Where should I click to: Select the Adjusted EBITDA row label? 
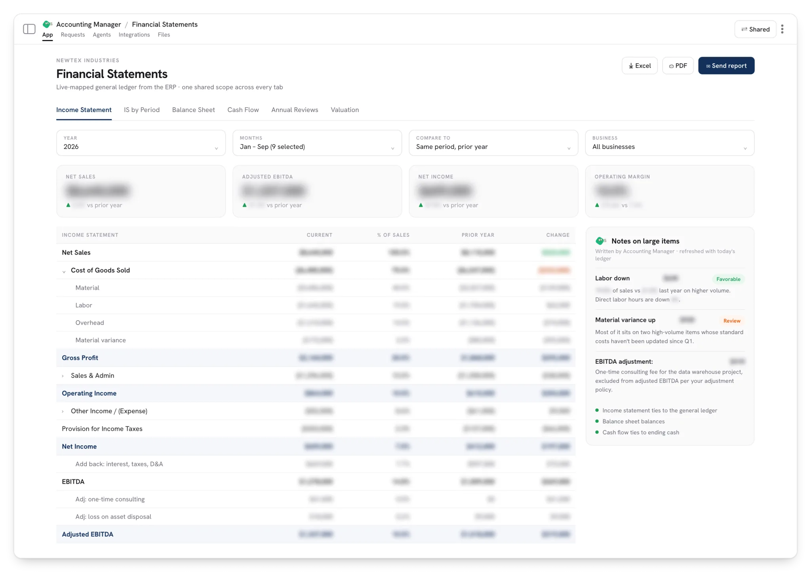(x=88, y=534)
